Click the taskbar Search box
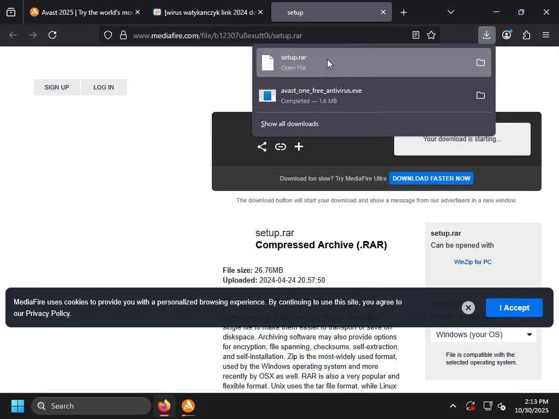559x419 pixels. point(91,406)
